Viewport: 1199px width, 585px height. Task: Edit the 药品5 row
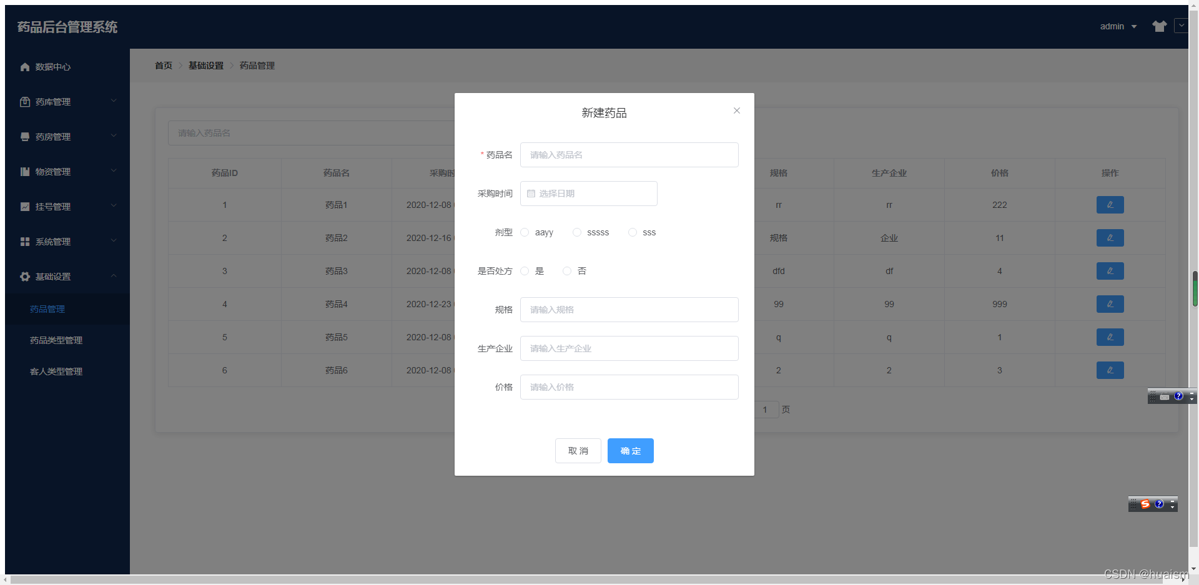1110,337
